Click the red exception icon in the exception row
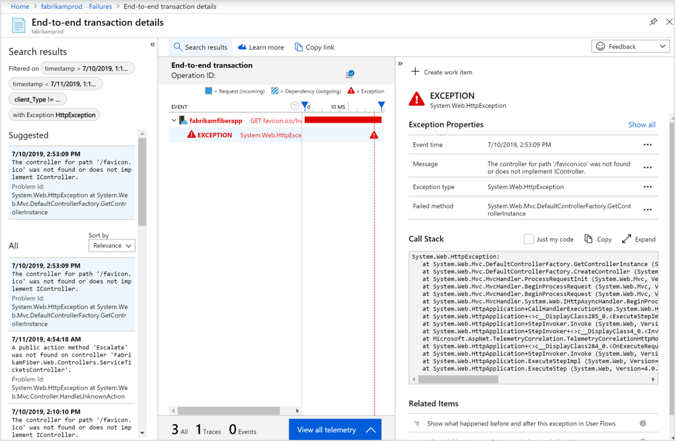675x441 pixels. [x=192, y=135]
